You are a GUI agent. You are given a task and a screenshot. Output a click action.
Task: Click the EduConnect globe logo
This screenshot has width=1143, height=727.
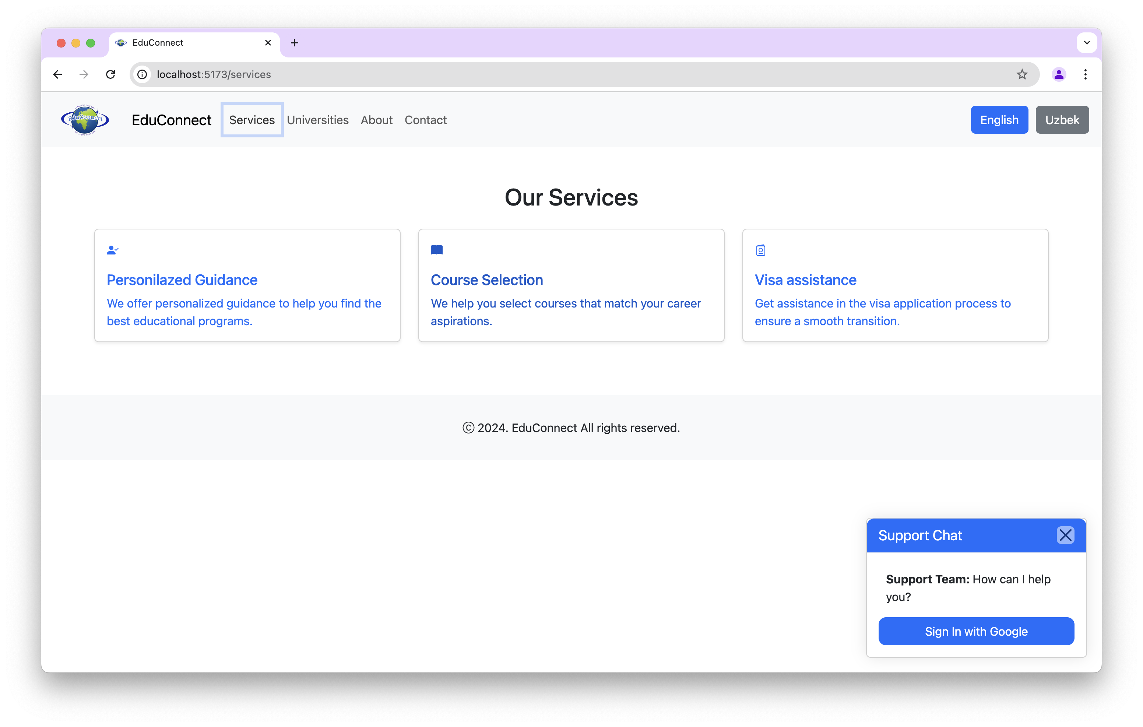(x=85, y=120)
